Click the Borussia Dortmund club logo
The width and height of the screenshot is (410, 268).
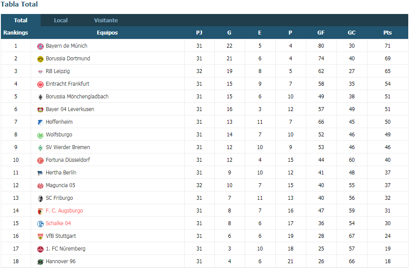click(x=40, y=59)
